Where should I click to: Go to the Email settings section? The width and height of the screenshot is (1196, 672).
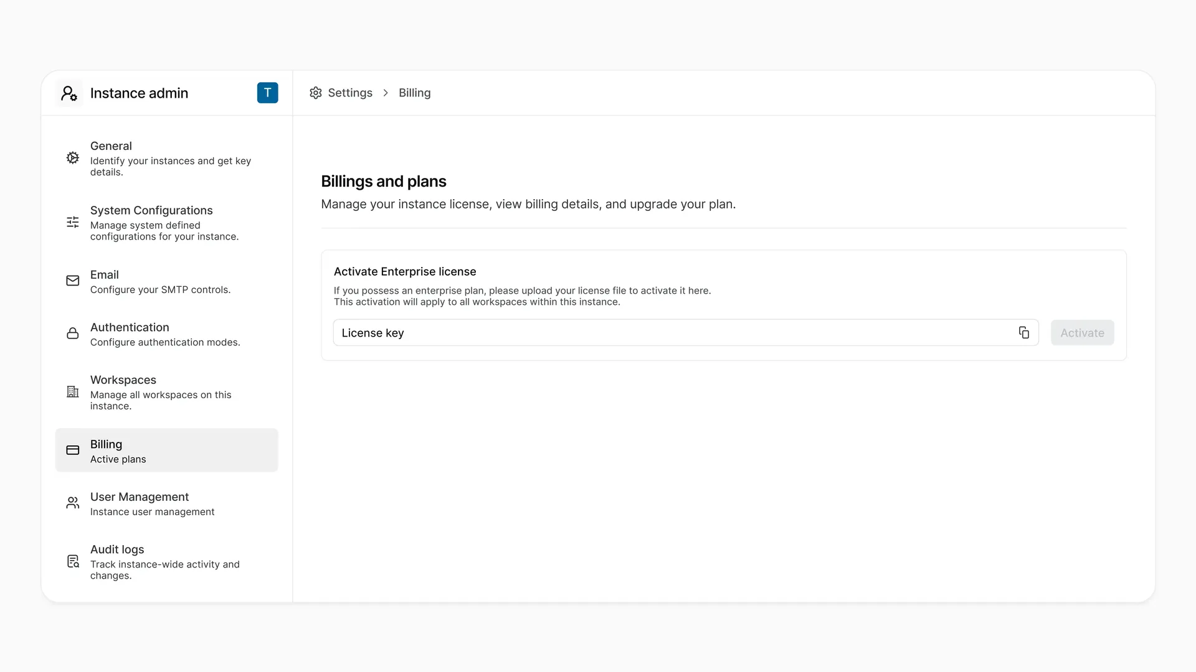166,281
